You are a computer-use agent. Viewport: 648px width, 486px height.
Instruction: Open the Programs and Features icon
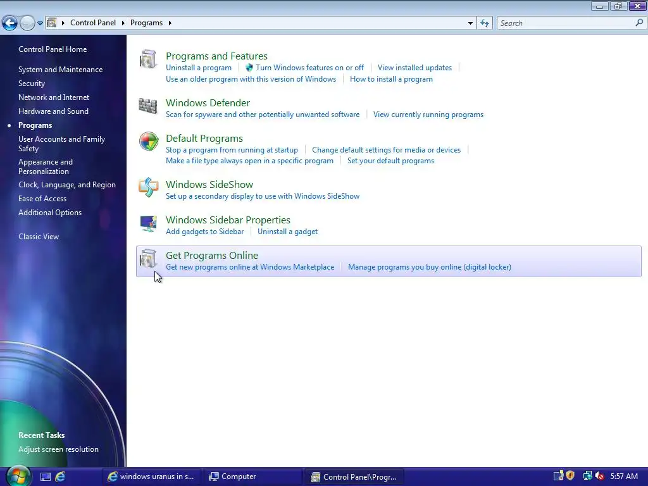click(x=148, y=59)
